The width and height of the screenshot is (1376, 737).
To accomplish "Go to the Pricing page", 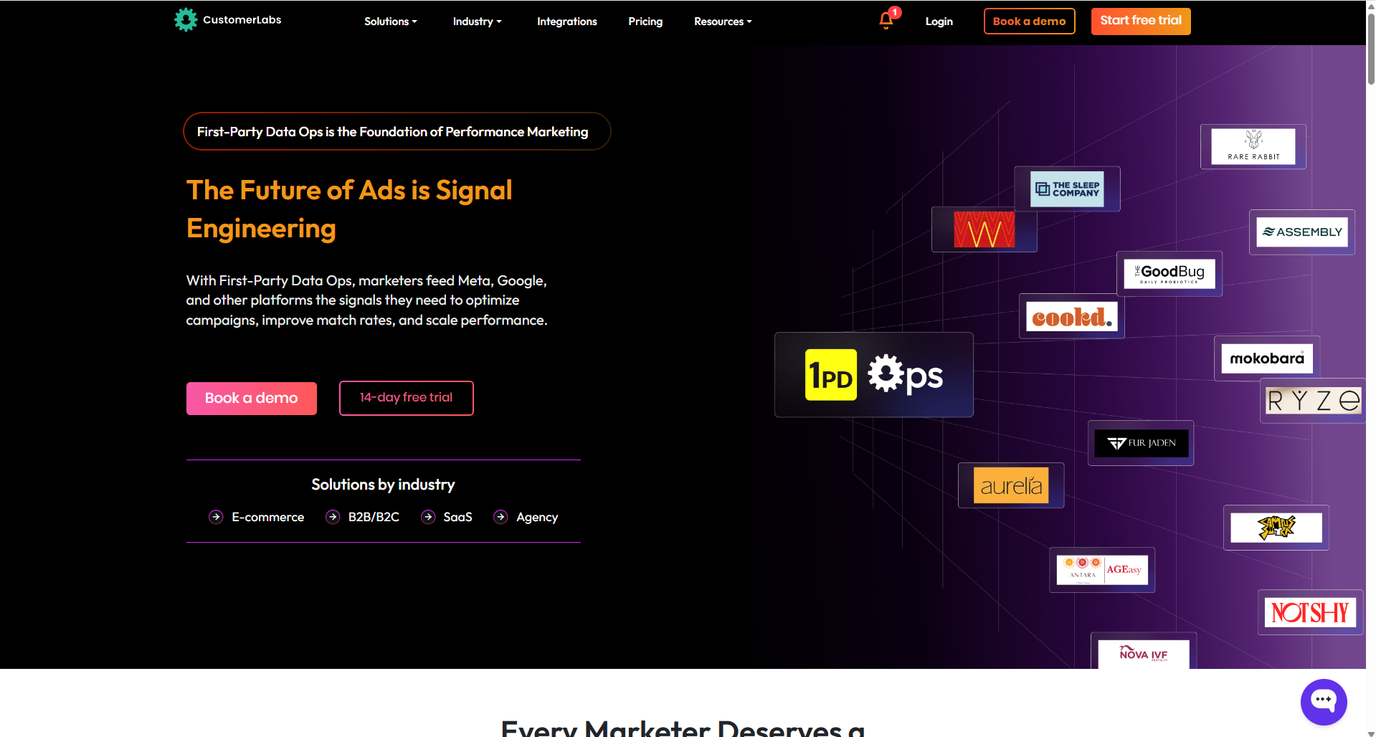I will point(645,22).
